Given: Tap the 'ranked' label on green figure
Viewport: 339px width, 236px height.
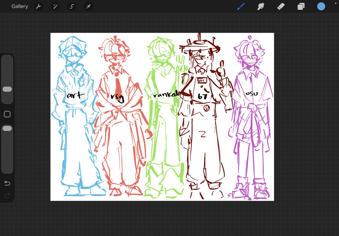Looking at the screenshot, I should click(166, 94).
